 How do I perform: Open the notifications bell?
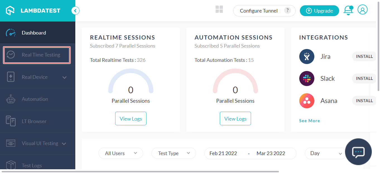tap(348, 10)
